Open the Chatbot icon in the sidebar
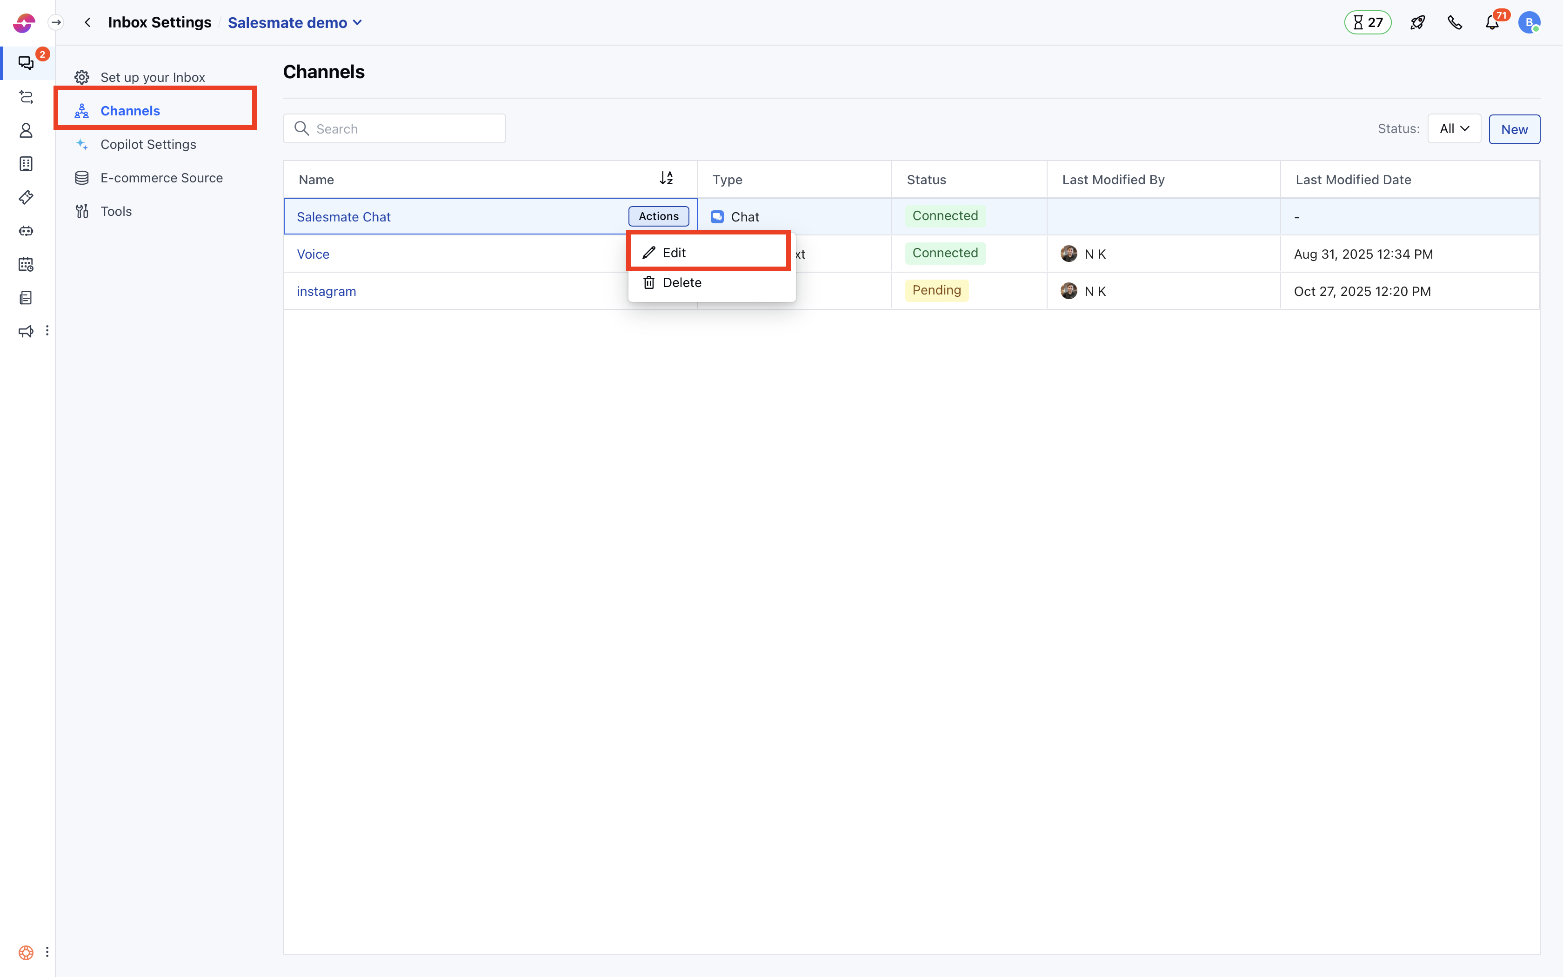Image resolution: width=1563 pixels, height=977 pixels. pyautogui.click(x=26, y=231)
